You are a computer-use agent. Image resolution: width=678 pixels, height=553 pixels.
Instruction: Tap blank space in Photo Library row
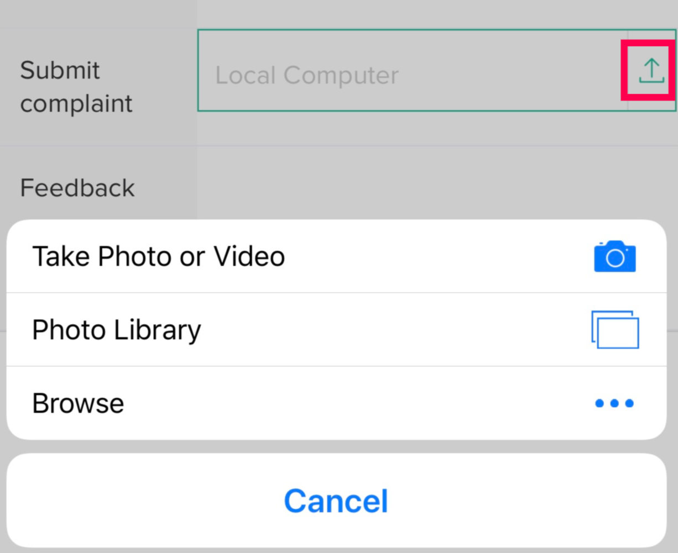387,330
